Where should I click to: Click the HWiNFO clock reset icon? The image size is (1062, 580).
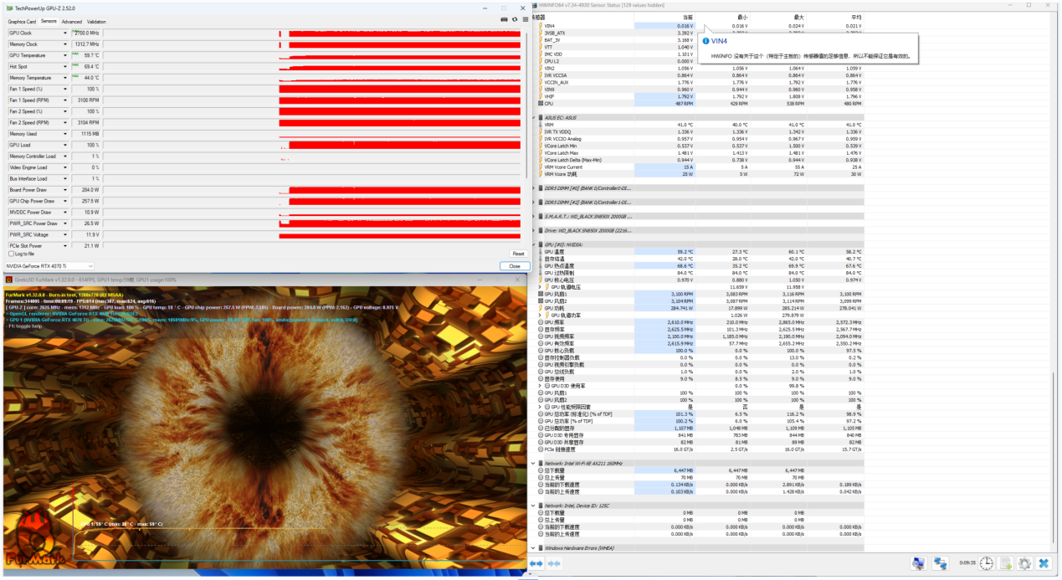(x=987, y=564)
